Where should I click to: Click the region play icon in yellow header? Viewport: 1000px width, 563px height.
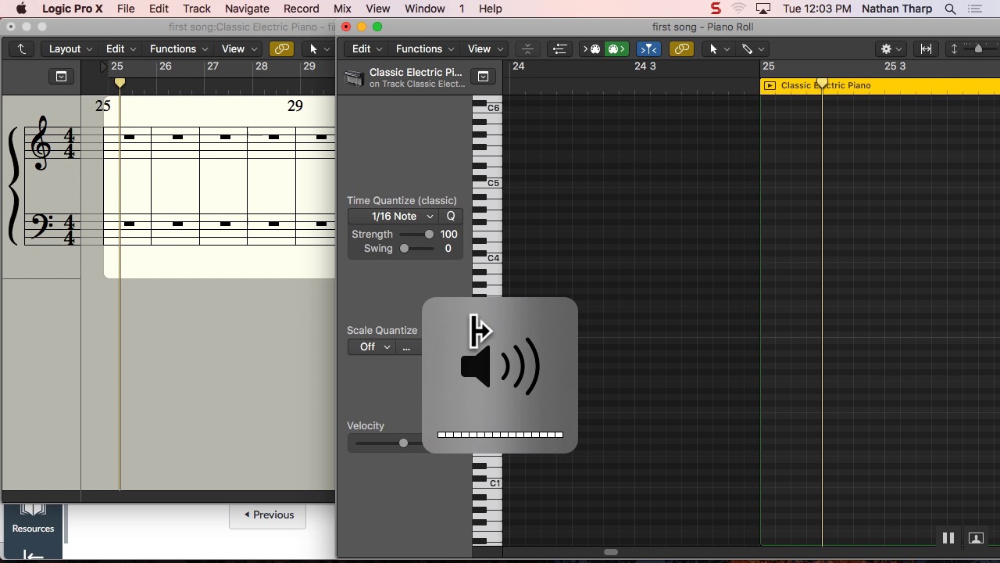point(770,85)
